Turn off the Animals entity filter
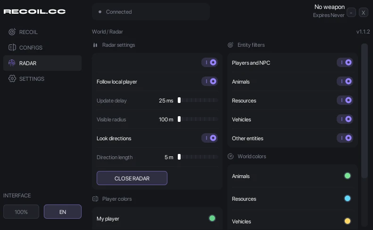Viewport: 373px width, 230px height. pos(345,81)
